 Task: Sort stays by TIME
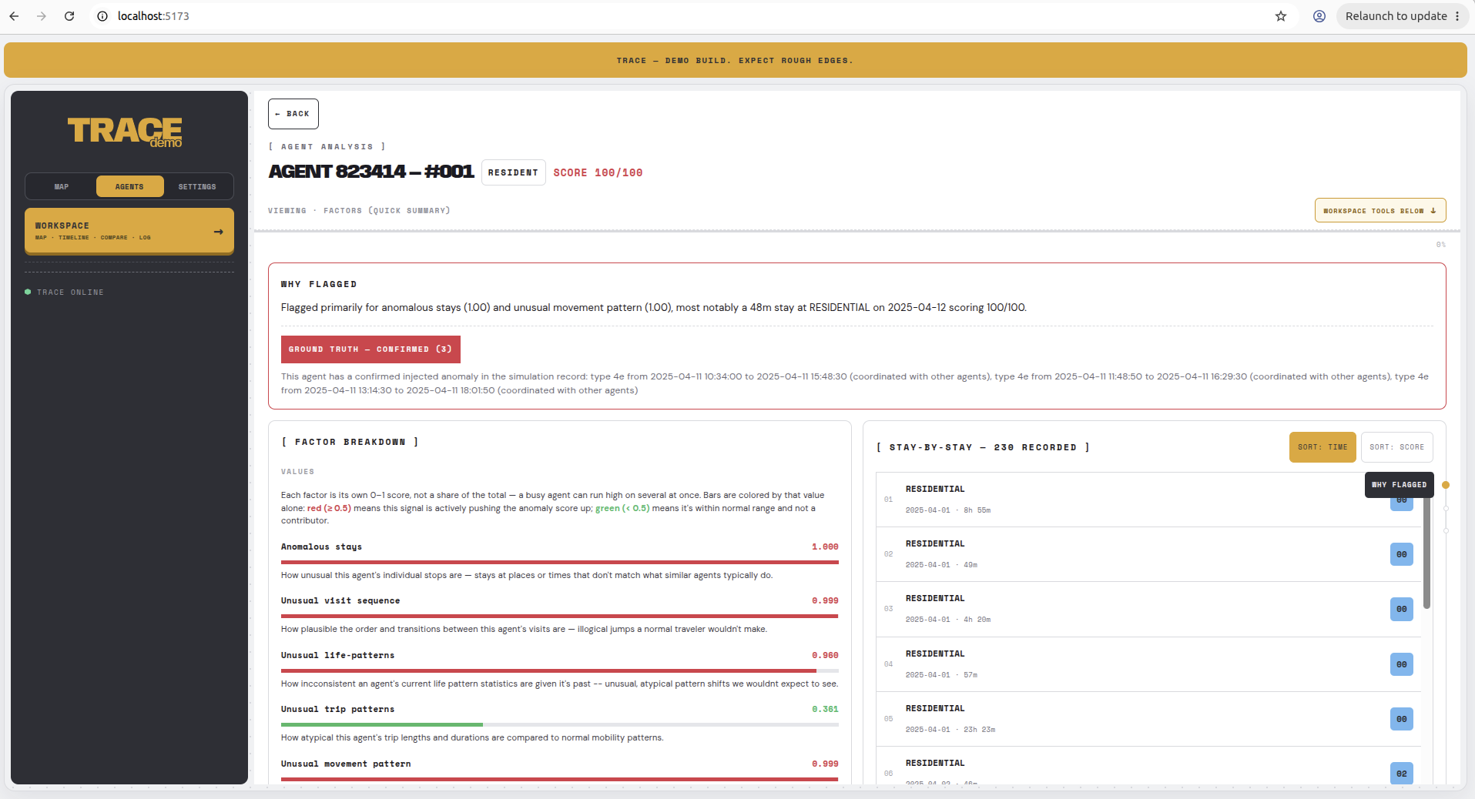tap(1322, 447)
